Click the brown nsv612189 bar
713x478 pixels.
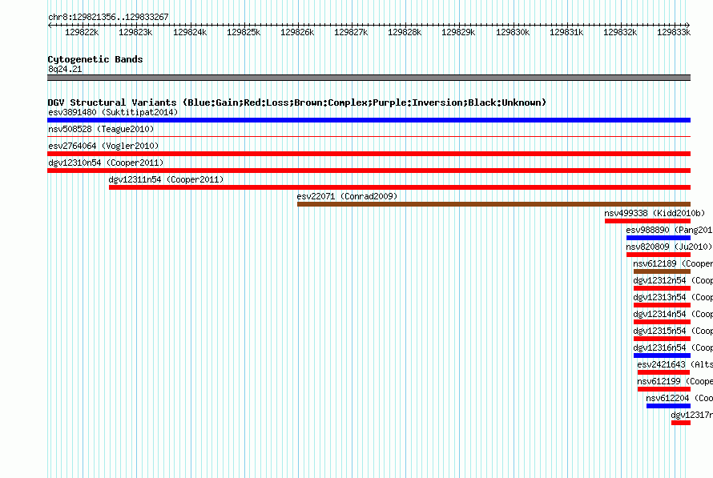coord(662,271)
